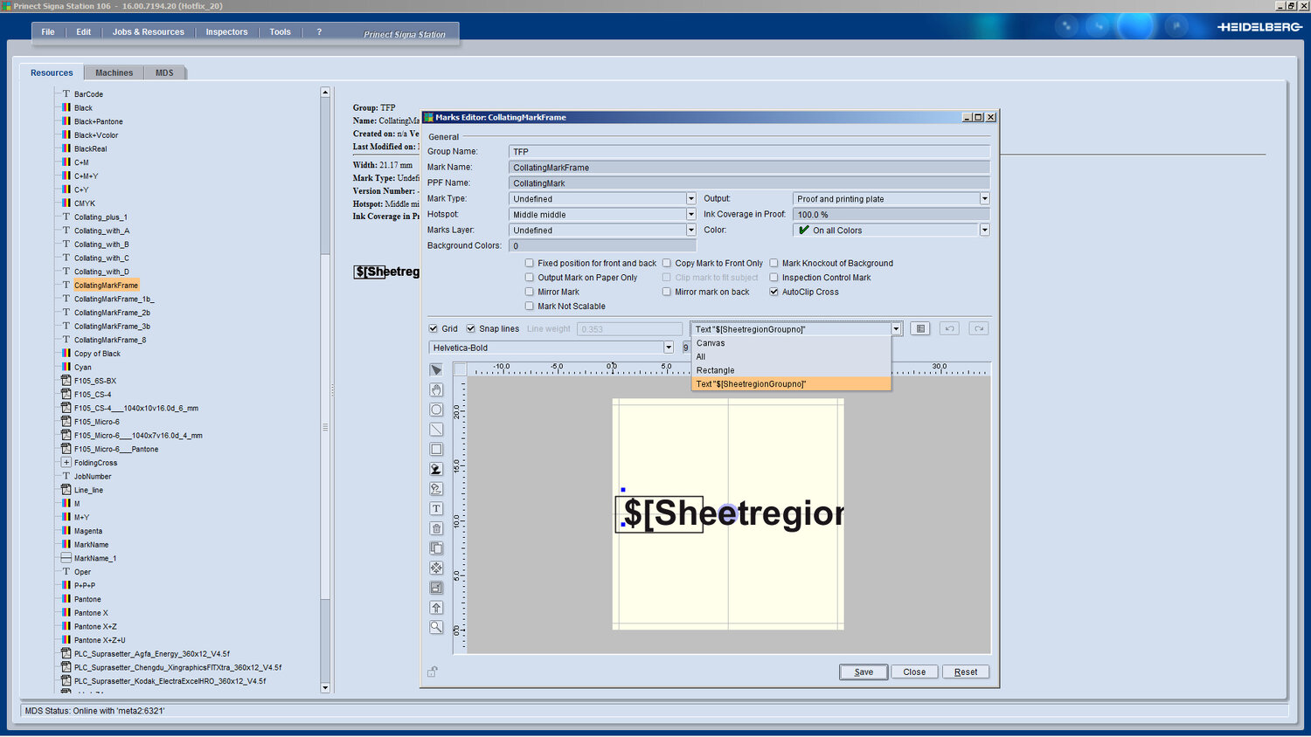Screen dimensions: 1311x737
Task: Activate the hand pan tool
Action: tap(436, 390)
